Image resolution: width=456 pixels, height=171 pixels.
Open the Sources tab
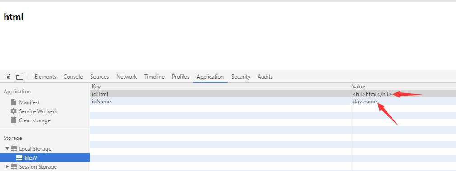click(x=100, y=77)
